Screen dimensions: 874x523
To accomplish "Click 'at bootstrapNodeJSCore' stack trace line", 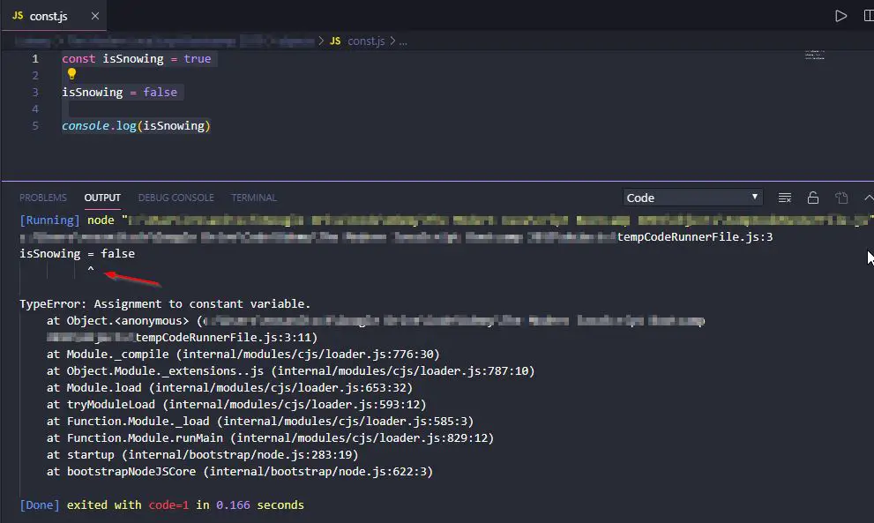I will click(240, 471).
